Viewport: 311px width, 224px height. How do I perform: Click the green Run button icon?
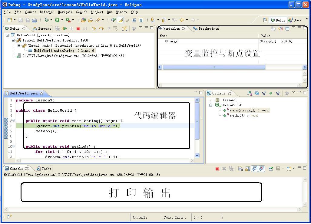(57, 20)
